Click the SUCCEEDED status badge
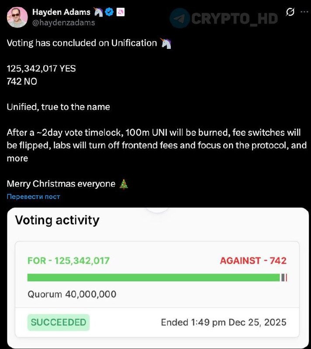 tap(59, 322)
